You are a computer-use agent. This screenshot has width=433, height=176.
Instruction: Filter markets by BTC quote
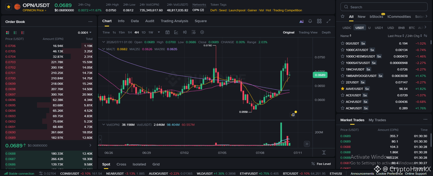point(412,28)
